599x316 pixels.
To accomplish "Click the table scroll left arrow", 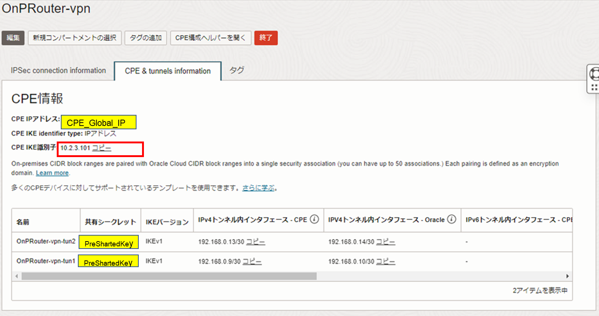I will 16,276.
